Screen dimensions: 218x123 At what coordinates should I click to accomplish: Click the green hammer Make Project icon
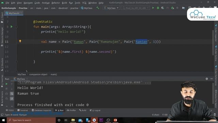98,8
